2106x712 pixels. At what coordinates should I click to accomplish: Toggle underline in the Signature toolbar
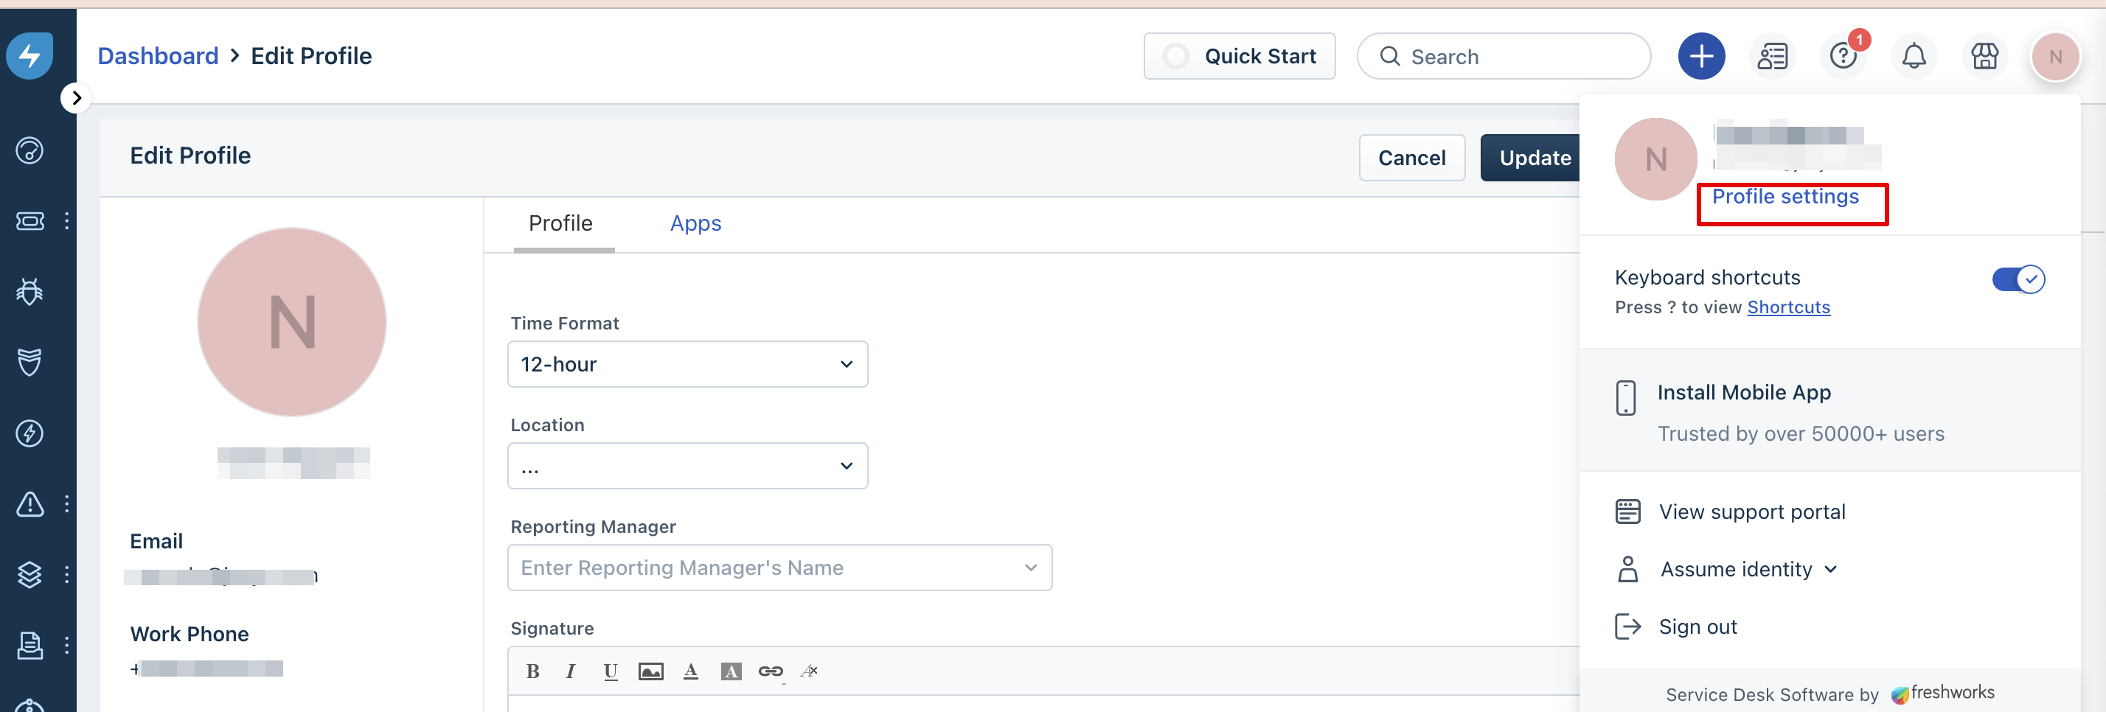click(610, 671)
